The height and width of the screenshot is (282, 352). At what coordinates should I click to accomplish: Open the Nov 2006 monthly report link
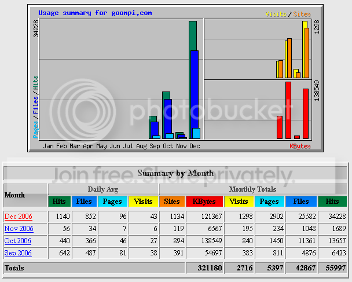pos(19,229)
